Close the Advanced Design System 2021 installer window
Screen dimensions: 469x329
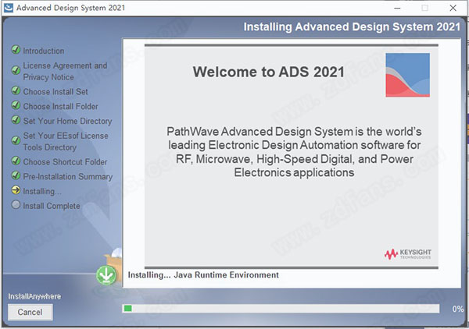click(x=453, y=8)
